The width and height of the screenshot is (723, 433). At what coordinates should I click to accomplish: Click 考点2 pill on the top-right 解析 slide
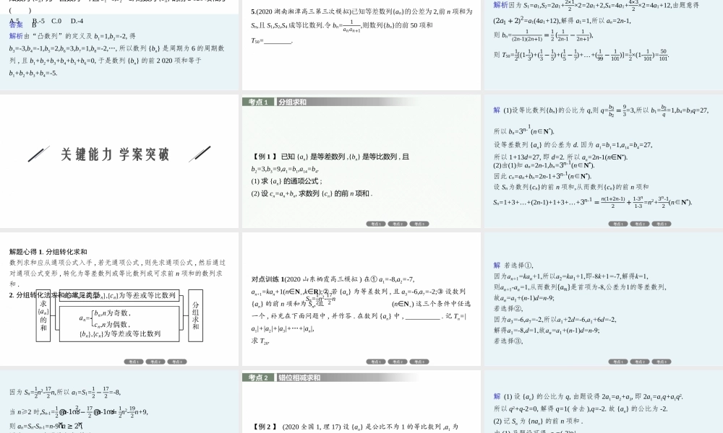(x=641, y=223)
